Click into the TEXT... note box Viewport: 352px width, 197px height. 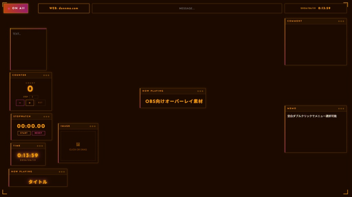[28, 49]
